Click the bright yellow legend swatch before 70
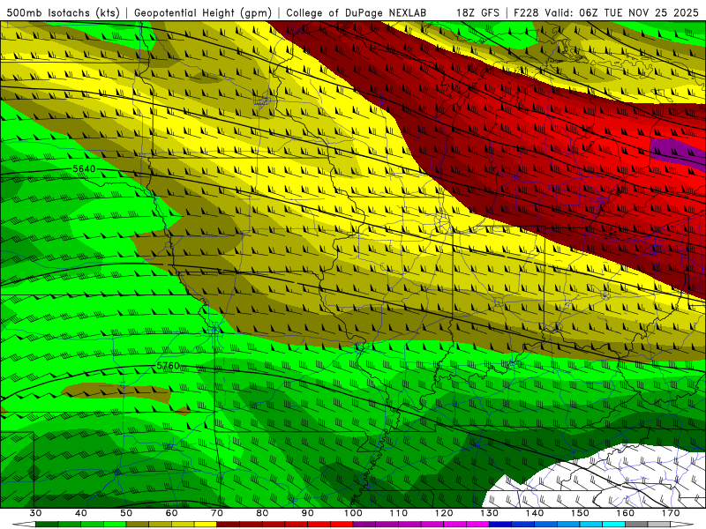Screen dimensions: 706x529 coord(206,525)
